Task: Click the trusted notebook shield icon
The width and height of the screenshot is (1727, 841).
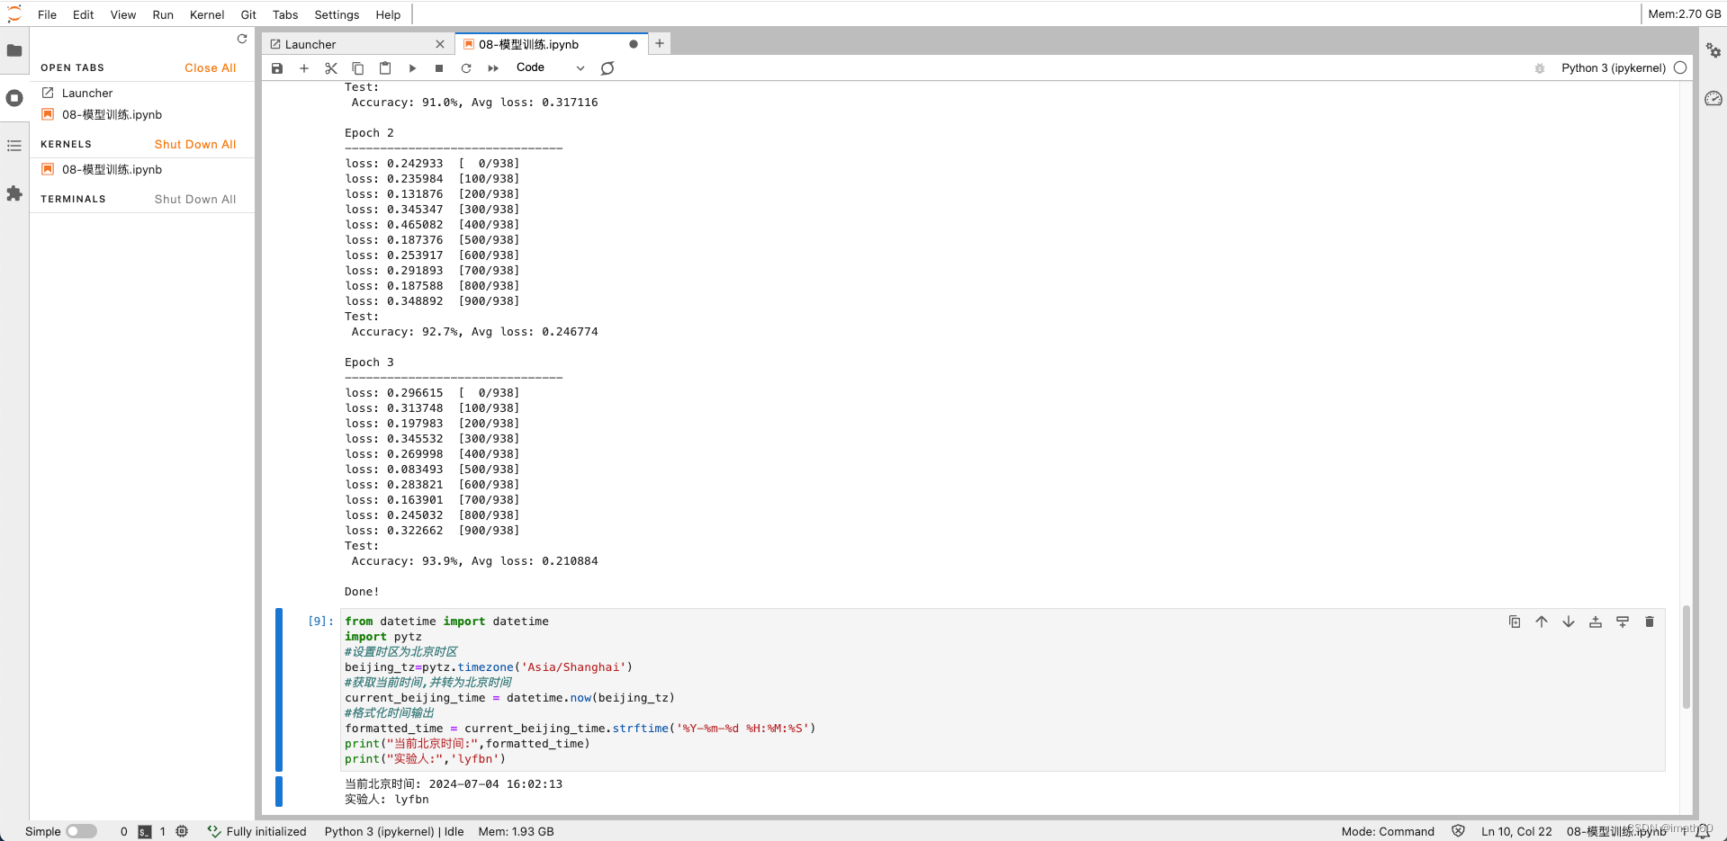Action: (1458, 831)
